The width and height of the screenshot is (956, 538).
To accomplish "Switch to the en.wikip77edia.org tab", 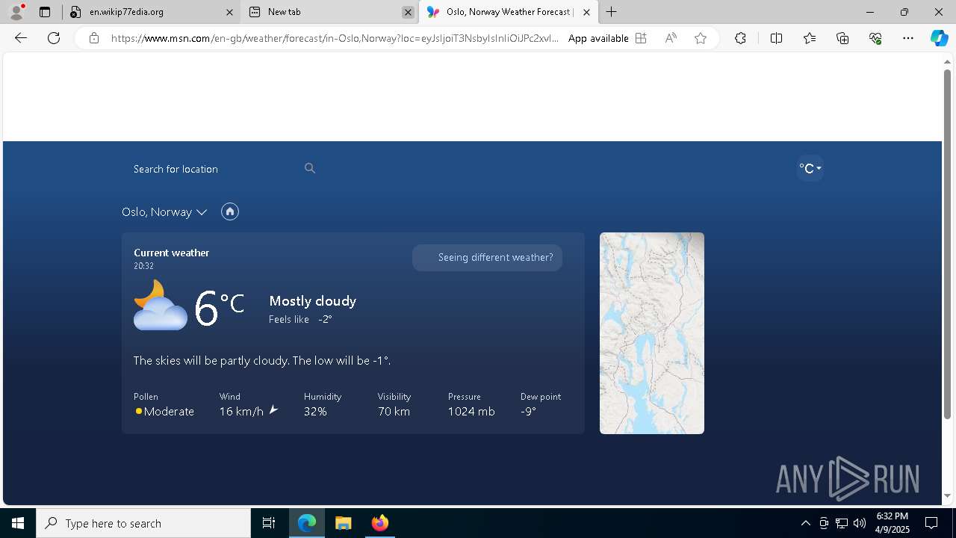I will point(152,12).
